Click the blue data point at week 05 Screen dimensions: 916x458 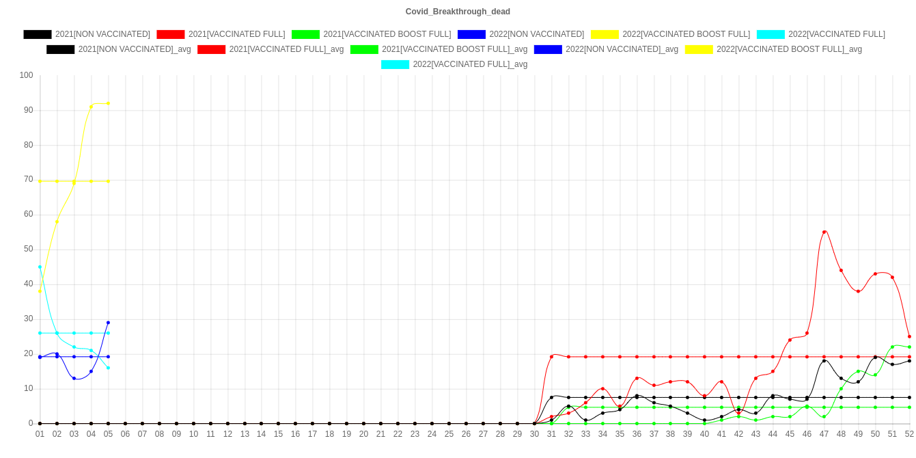[x=108, y=323]
